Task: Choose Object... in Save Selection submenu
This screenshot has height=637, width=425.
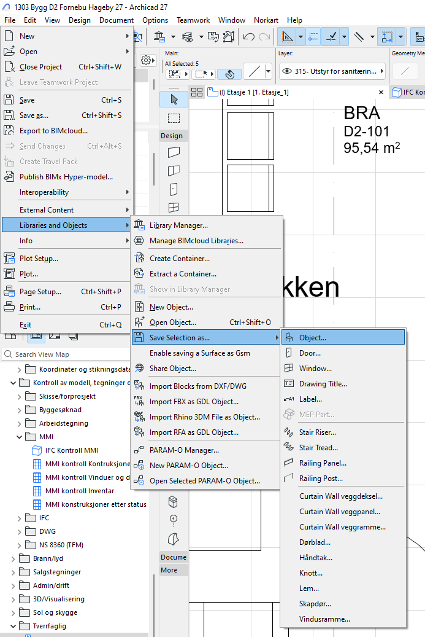Action: coord(313,337)
